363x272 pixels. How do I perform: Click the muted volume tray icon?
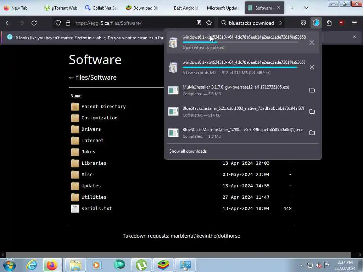click(319, 266)
